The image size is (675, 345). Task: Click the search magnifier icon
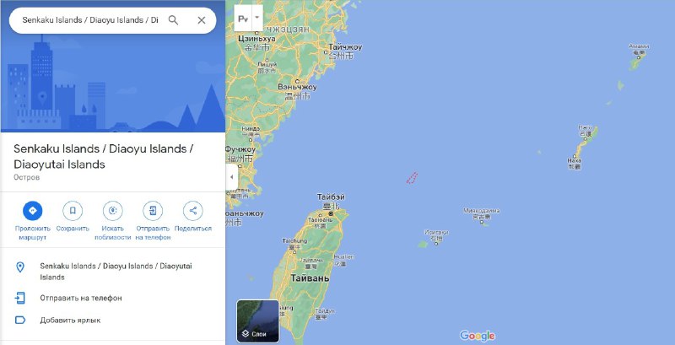point(173,20)
